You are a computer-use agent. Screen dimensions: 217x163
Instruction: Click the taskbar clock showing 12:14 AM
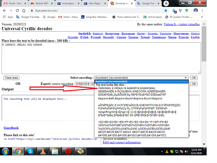196,152
